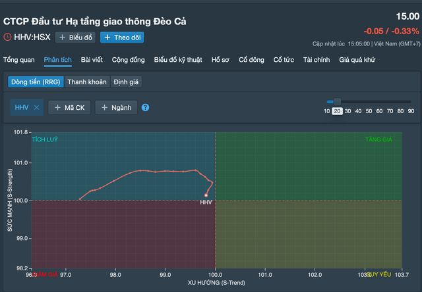Select the Tài chính tab

tap(316, 60)
